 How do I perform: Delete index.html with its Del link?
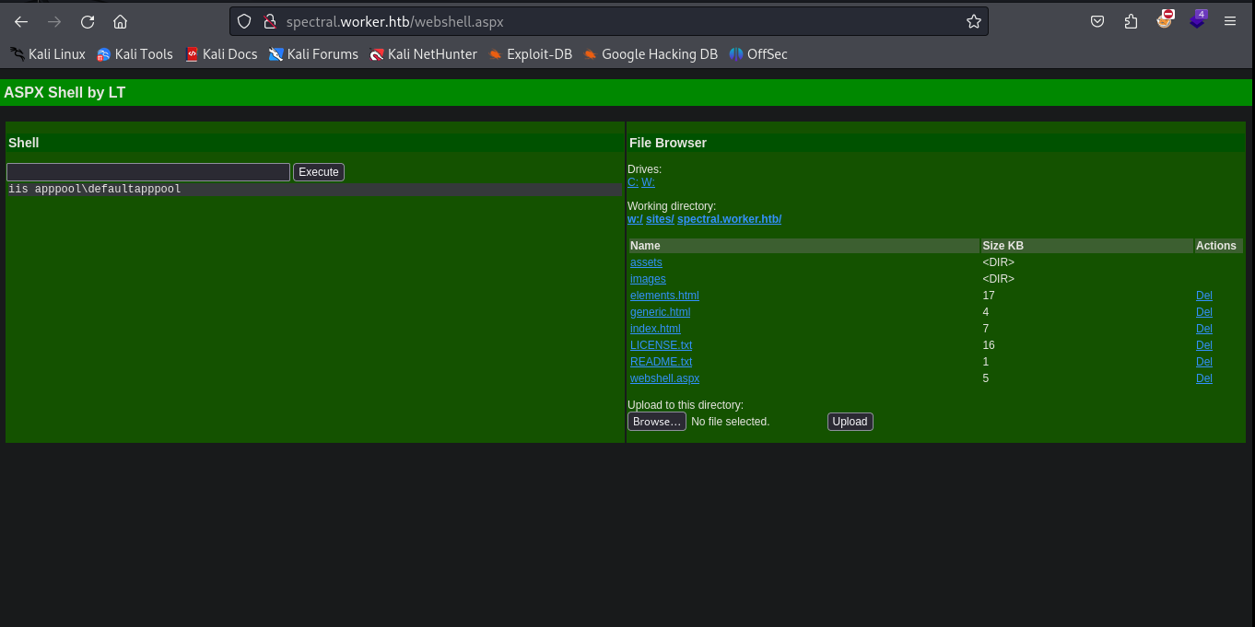pyautogui.click(x=1204, y=329)
